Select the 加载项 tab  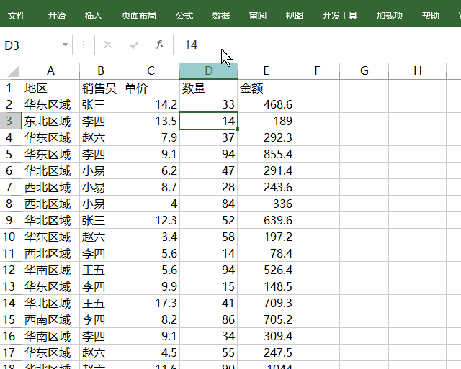point(390,15)
